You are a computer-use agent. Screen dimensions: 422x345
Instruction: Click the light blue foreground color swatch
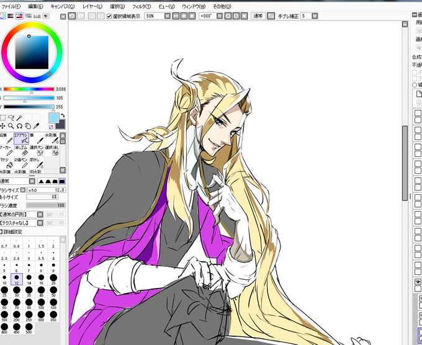click(x=53, y=118)
